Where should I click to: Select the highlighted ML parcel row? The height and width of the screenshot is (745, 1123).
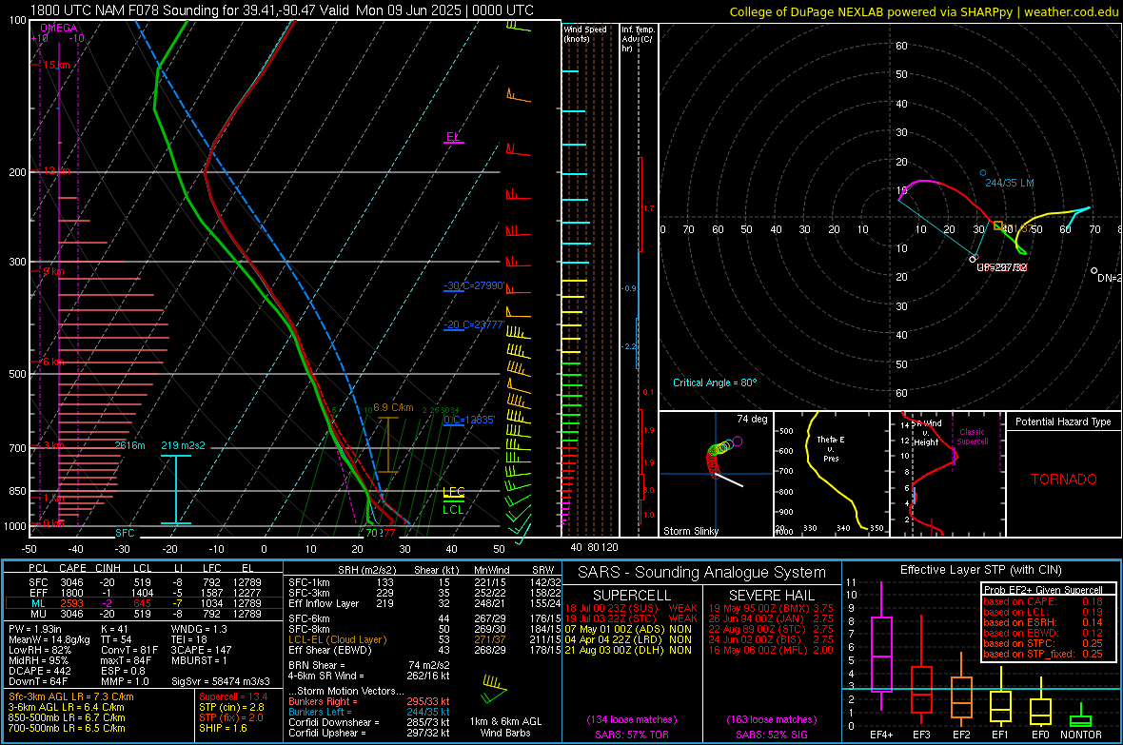[144, 604]
